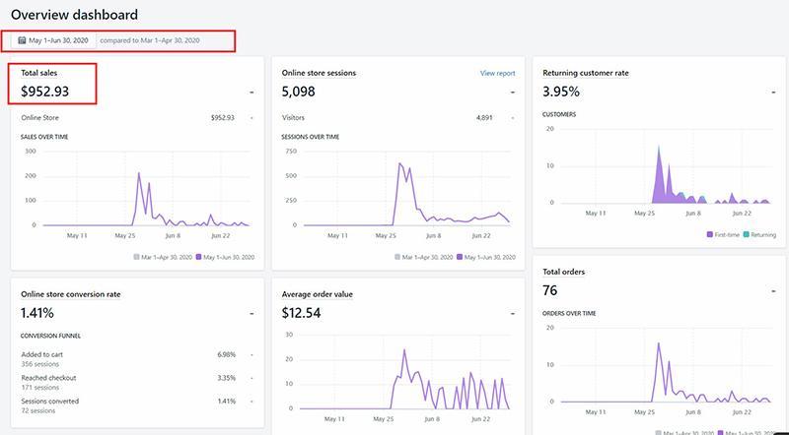
Task: Open the Average order value heading
Action: tap(317, 293)
